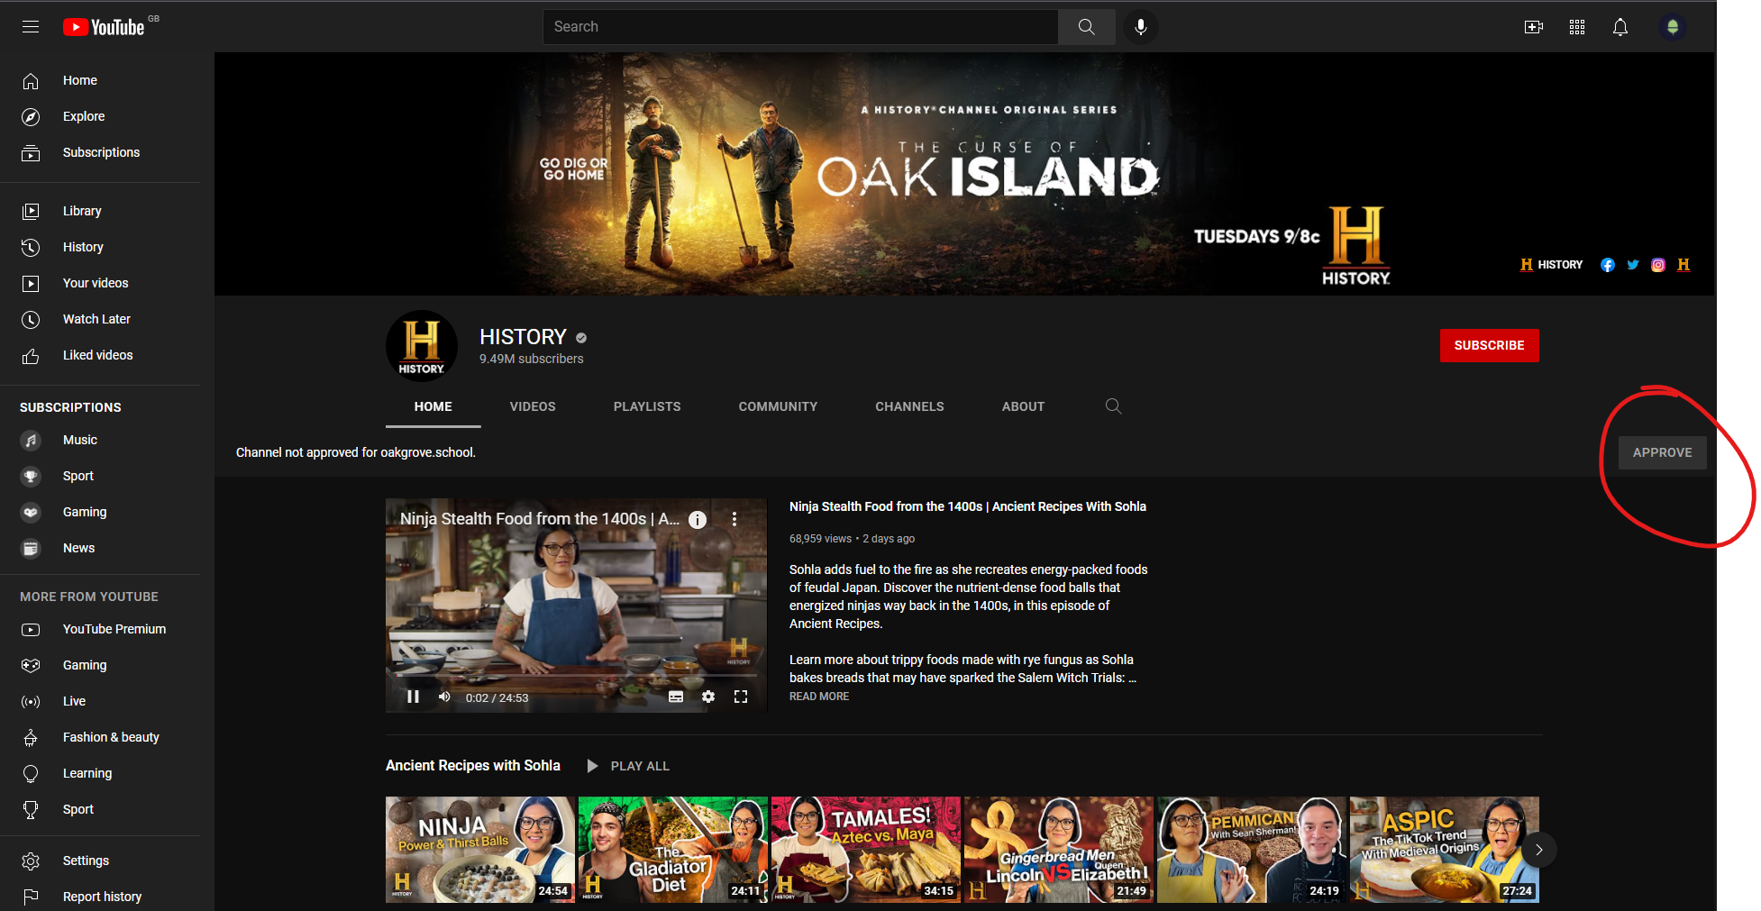
Task: Toggle subtitles on featured video
Action: 676,697
